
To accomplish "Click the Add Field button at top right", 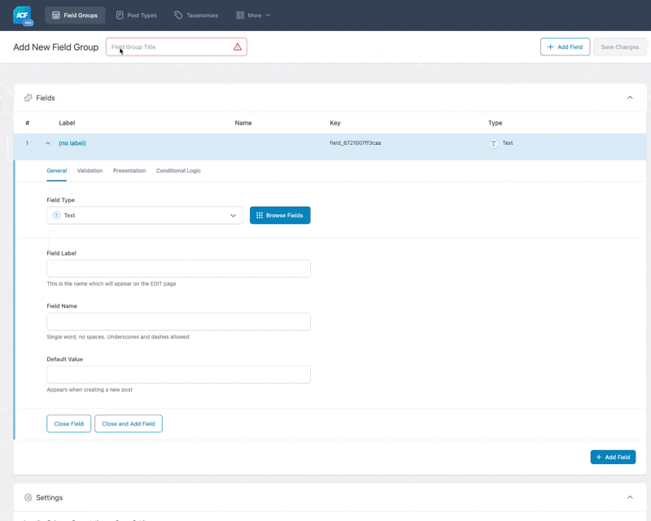I will coord(565,46).
